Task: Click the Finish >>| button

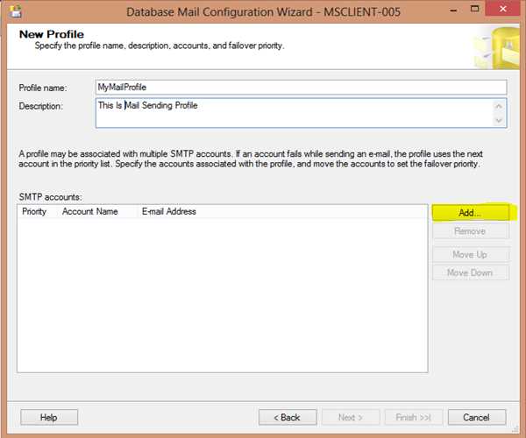Action: tap(414, 417)
